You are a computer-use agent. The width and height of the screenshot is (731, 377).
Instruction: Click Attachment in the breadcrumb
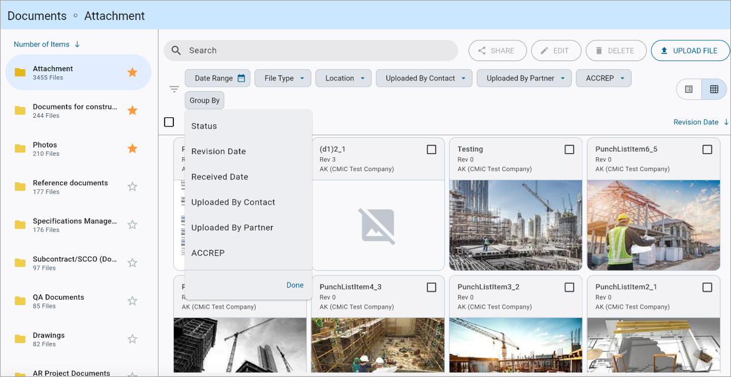click(115, 16)
